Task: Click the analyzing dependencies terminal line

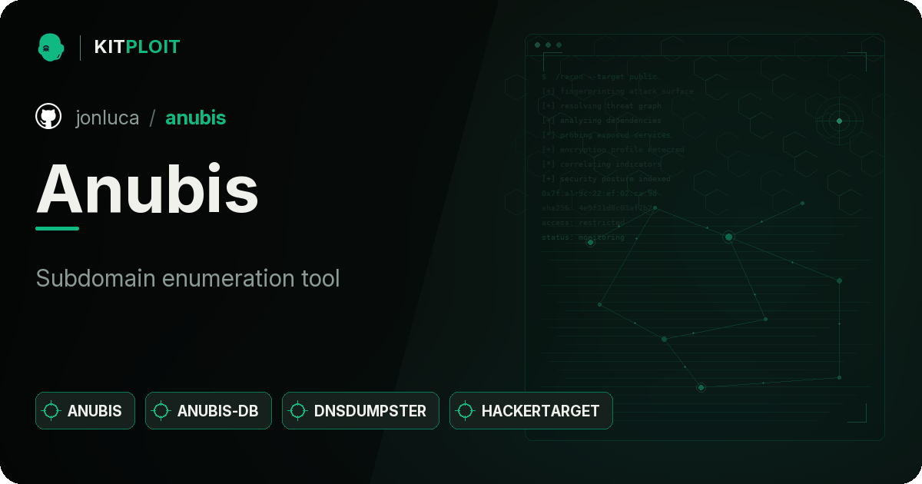Action: pyautogui.click(x=602, y=121)
